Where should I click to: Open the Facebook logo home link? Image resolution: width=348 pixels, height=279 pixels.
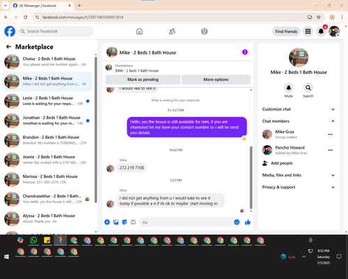point(10,31)
